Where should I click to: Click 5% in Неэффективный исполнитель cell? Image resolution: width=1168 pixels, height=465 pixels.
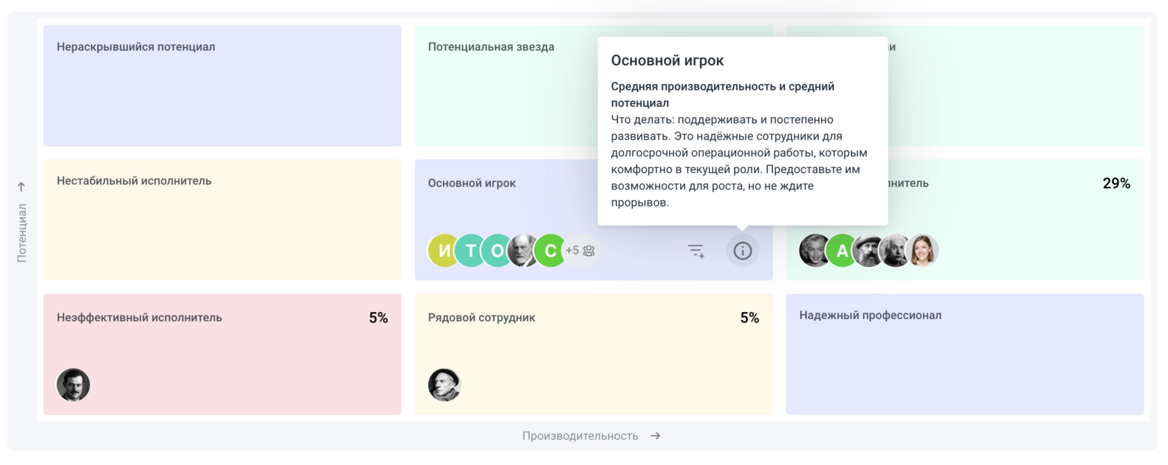click(x=378, y=318)
